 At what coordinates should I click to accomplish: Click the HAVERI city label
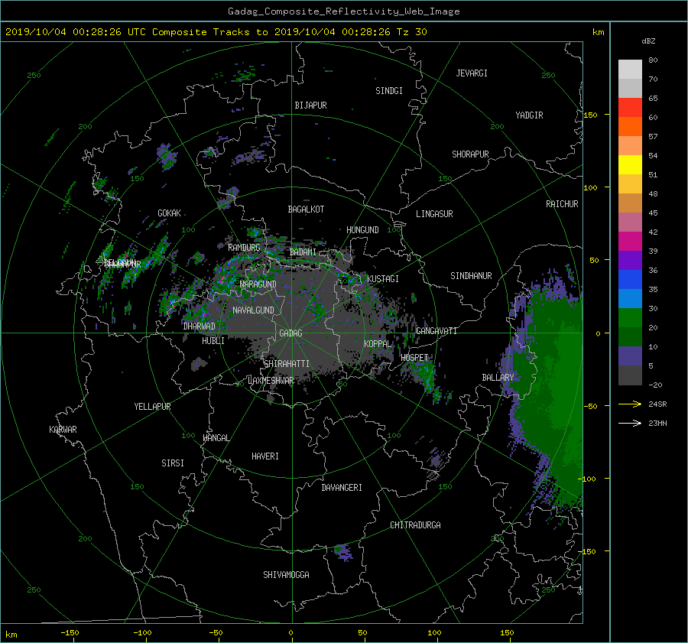[265, 456]
